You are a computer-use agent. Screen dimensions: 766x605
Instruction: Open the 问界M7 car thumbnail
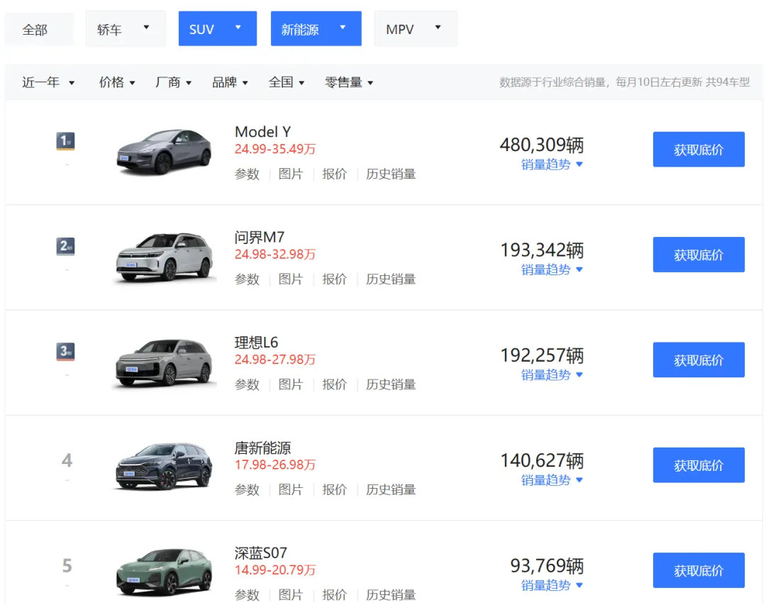pyautogui.click(x=164, y=257)
